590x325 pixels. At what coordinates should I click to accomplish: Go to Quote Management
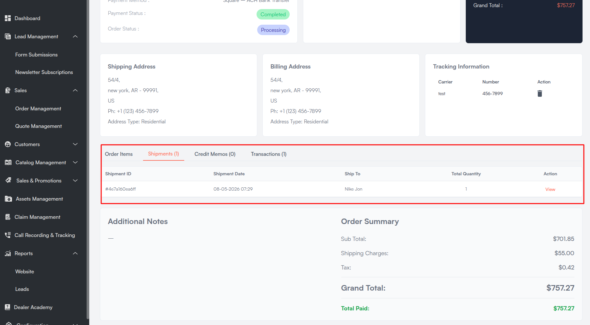pos(39,126)
